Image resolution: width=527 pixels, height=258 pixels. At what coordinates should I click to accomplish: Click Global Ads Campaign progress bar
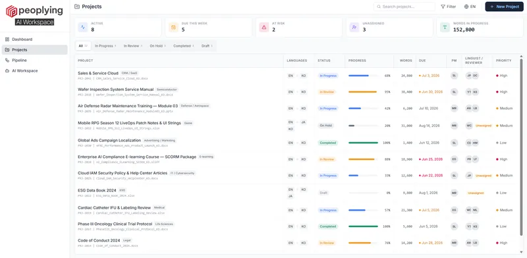(364, 143)
